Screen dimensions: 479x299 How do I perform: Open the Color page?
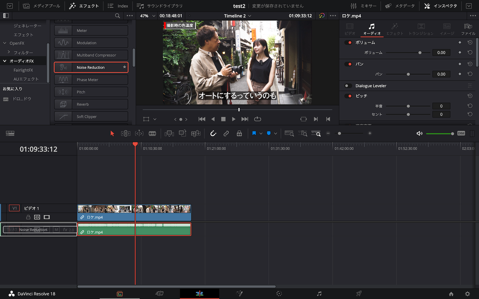point(279,294)
